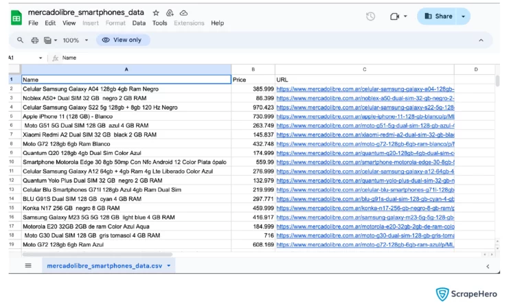
Task: Open the Insert menu
Action: (91, 23)
